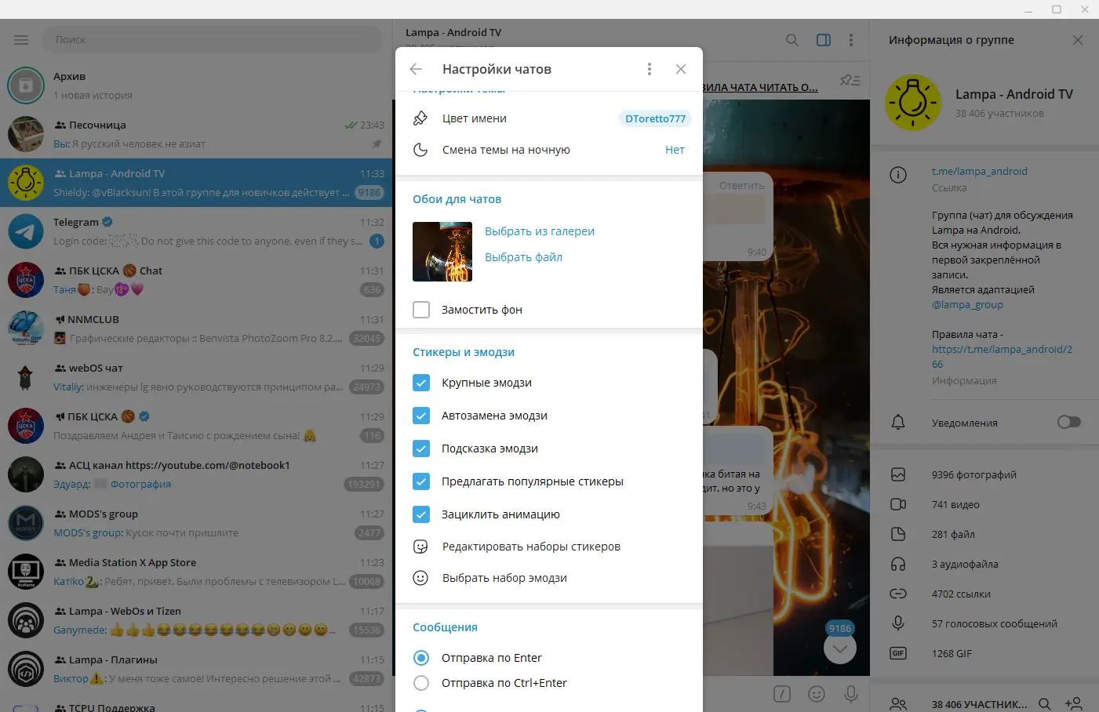The height and width of the screenshot is (712, 1099).
Task: Close the chat settings dialog
Action: 681,69
